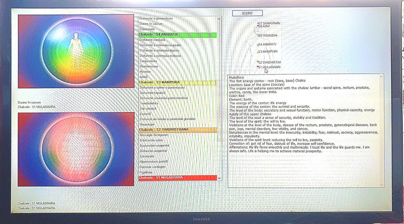
Task: Select 'Disfunctie a genunchiului' in the list
Action: click(x=156, y=19)
